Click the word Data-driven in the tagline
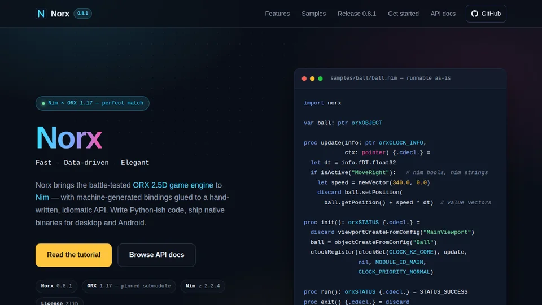The image size is (542, 305). [86, 163]
